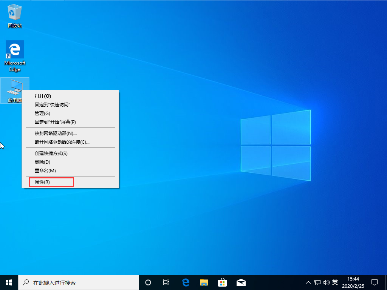
Task: Switch input language via the 英 indicator
Action: pos(335,282)
